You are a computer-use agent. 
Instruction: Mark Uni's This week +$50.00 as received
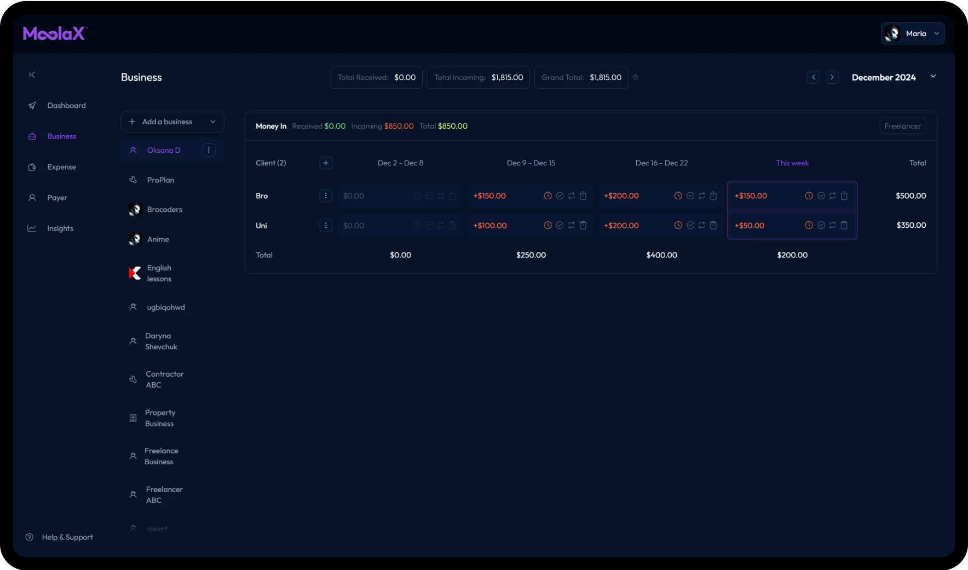coord(821,226)
